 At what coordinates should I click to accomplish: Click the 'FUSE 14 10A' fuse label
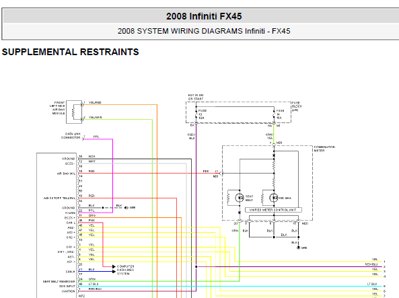coord(280,114)
